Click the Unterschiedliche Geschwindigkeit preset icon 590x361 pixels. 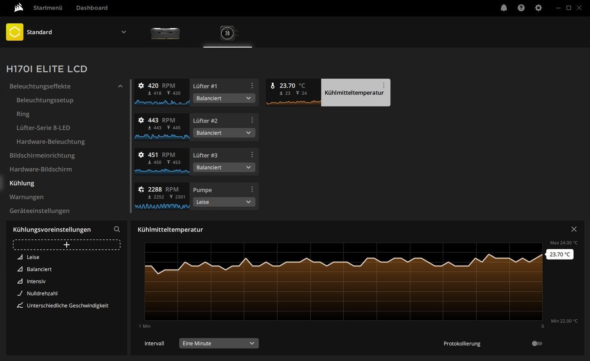(x=20, y=306)
